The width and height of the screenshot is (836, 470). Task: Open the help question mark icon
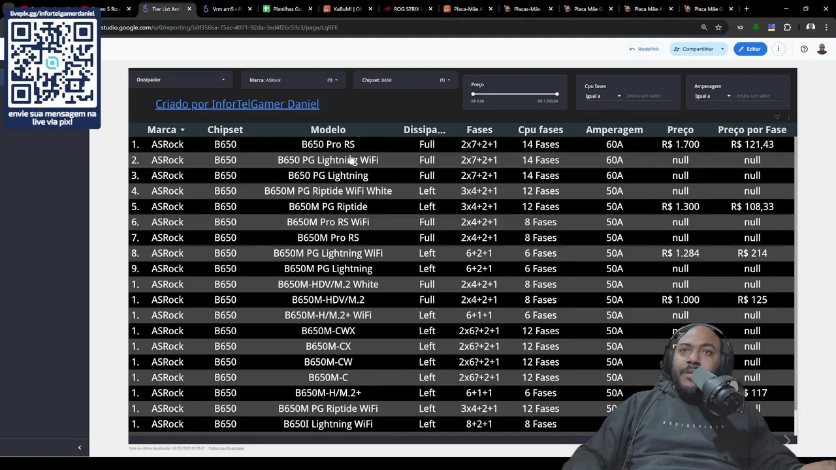[x=804, y=49]
